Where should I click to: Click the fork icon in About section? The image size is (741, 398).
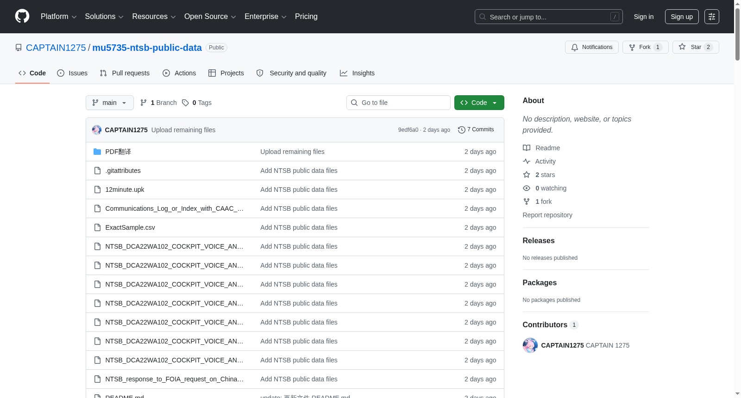(x=527, y=202)
